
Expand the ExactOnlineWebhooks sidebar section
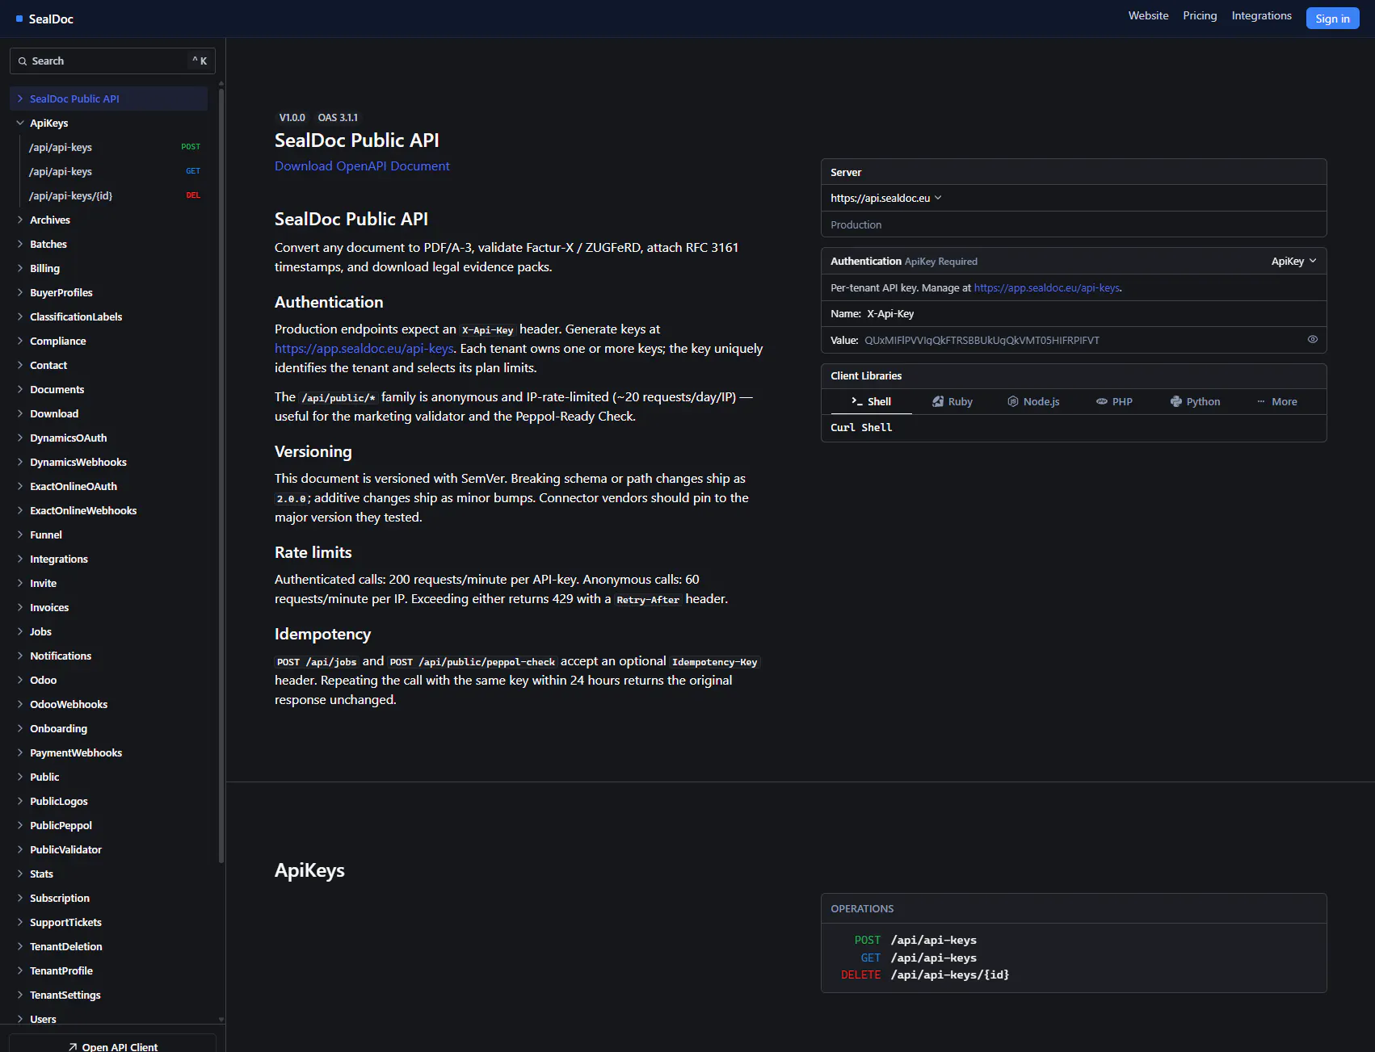[x=108, y=510]
